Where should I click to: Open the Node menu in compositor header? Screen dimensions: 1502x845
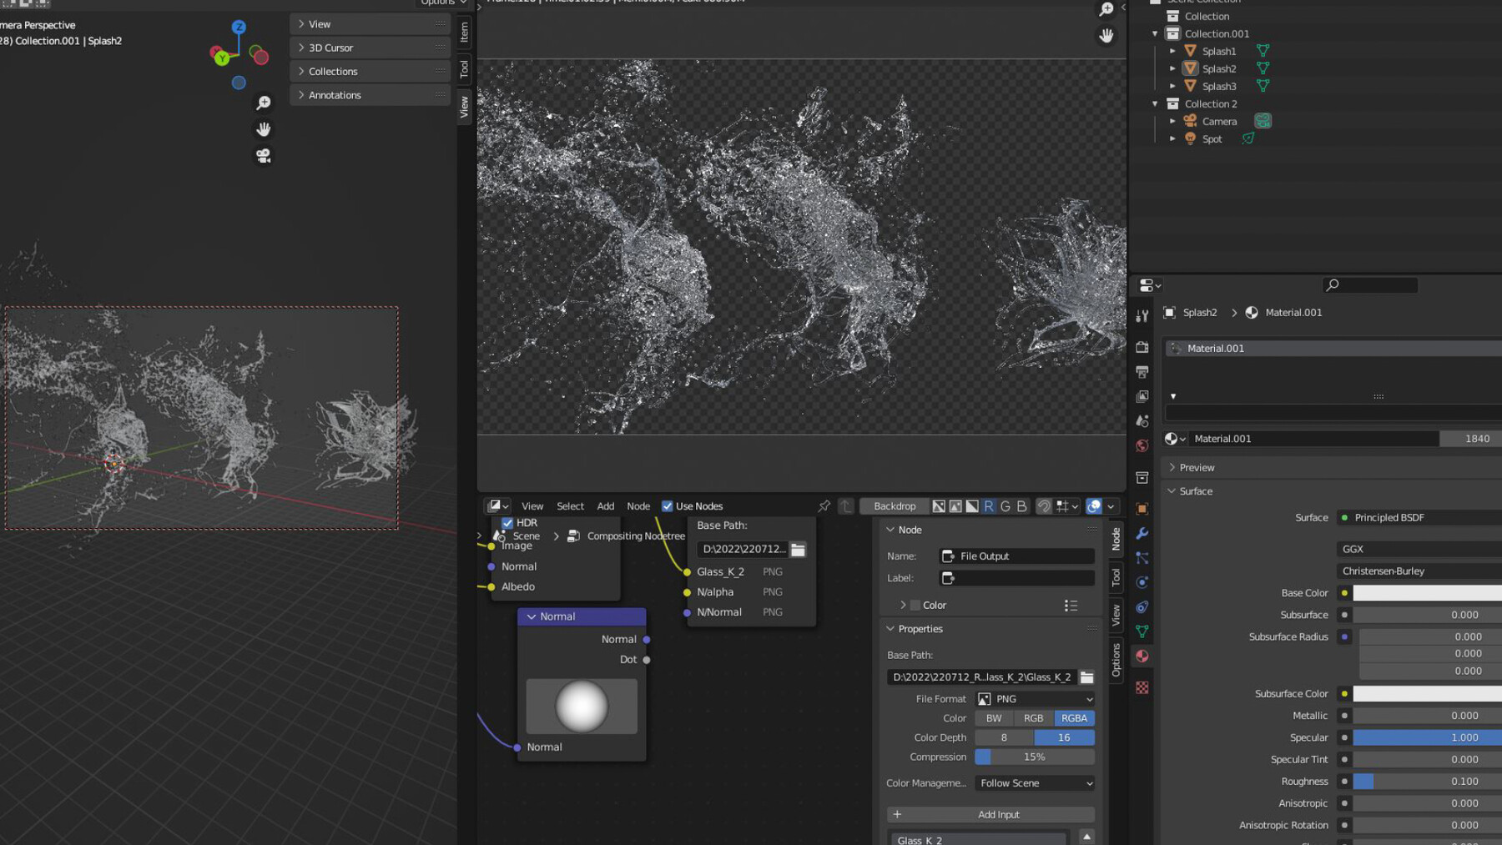pyautogui.click(x=638, y=505)
